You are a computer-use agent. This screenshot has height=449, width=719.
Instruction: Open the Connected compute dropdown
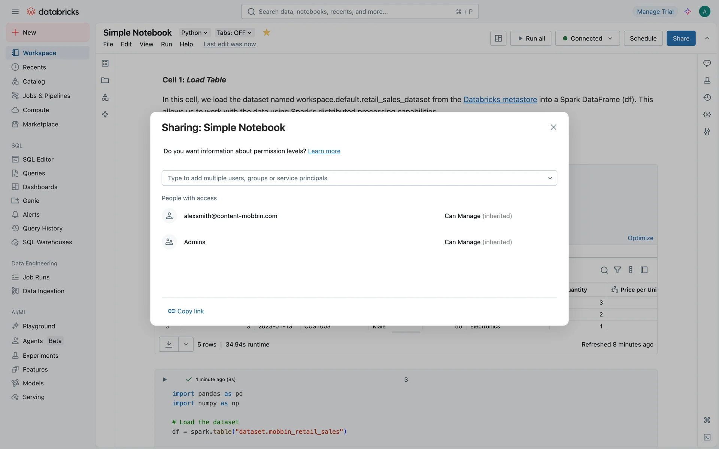pos(587,38)
